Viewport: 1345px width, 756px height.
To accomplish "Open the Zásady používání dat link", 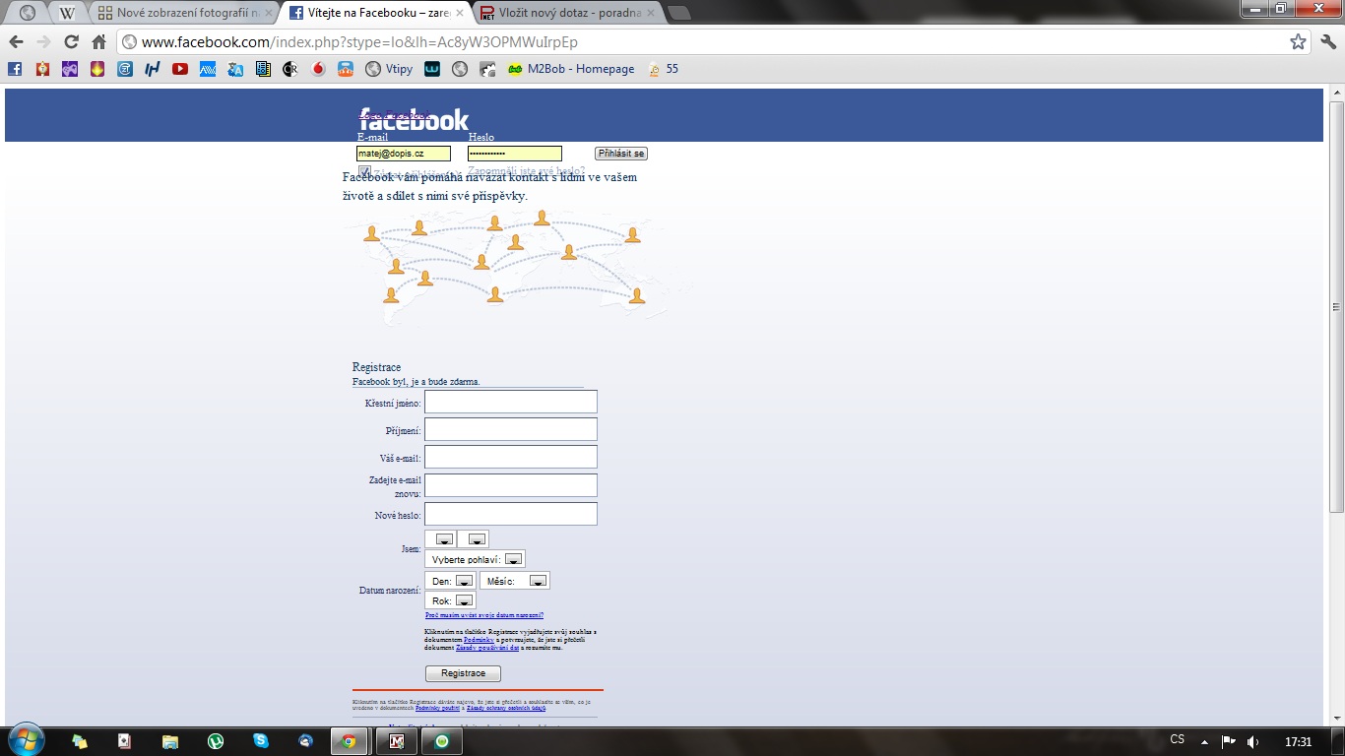I will [487, 648].
